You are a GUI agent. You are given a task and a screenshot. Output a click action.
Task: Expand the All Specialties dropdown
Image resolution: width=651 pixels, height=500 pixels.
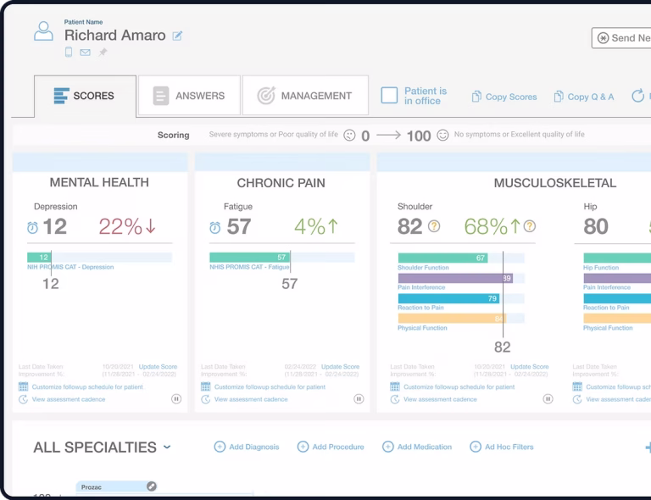[x=167, y=447]
